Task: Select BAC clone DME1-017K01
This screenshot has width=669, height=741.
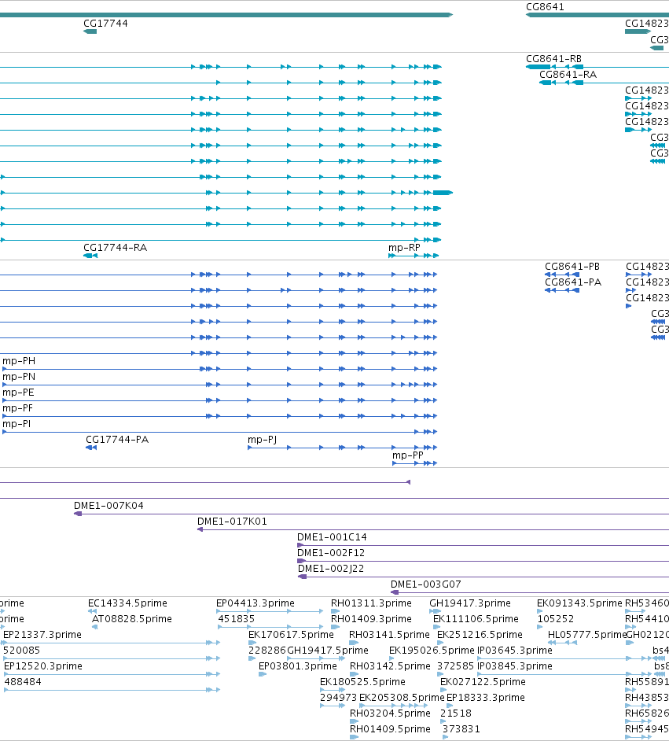Action: 232,522
